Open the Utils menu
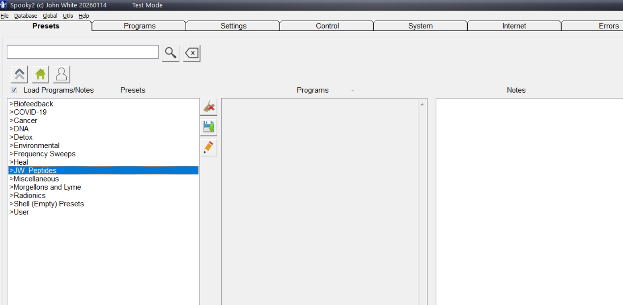The image size is (623, 305). [68, 16]
